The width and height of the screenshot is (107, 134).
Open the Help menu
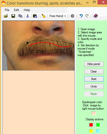coord(27,10)
